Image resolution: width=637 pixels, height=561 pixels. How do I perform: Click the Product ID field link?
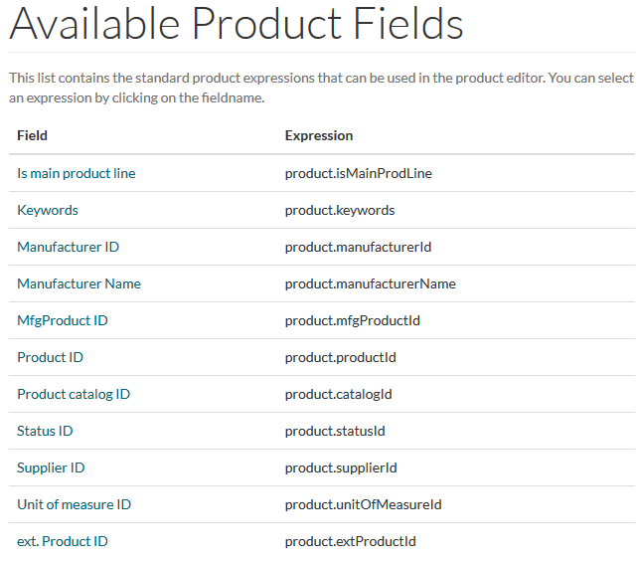(50, 357)
